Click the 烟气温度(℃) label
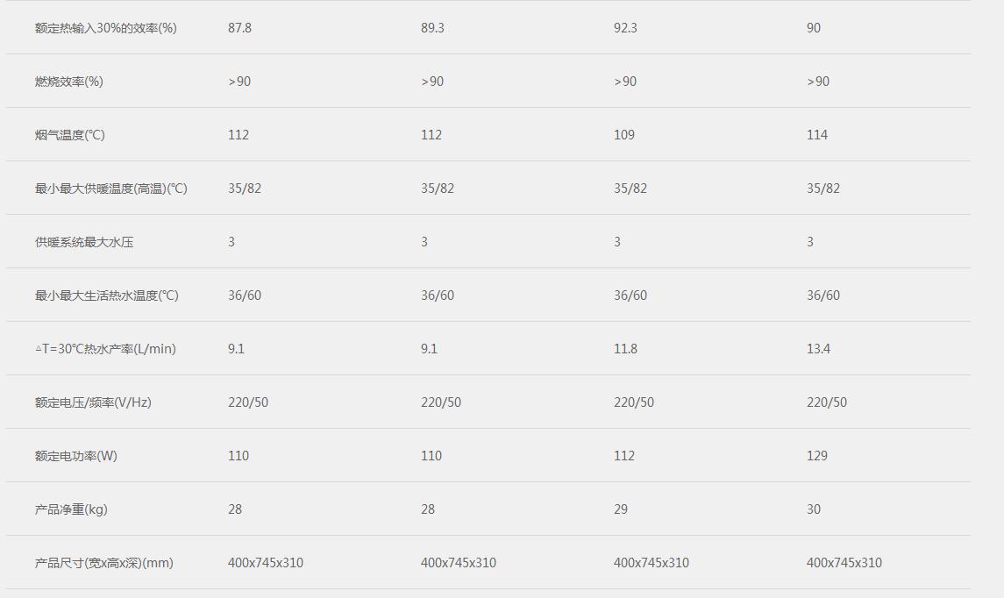 (x=70, y=135)
